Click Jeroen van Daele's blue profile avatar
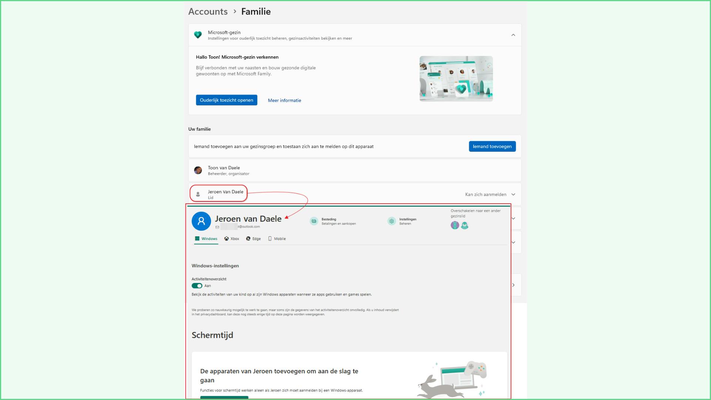 pyautogui.click(x=201, y=221)
